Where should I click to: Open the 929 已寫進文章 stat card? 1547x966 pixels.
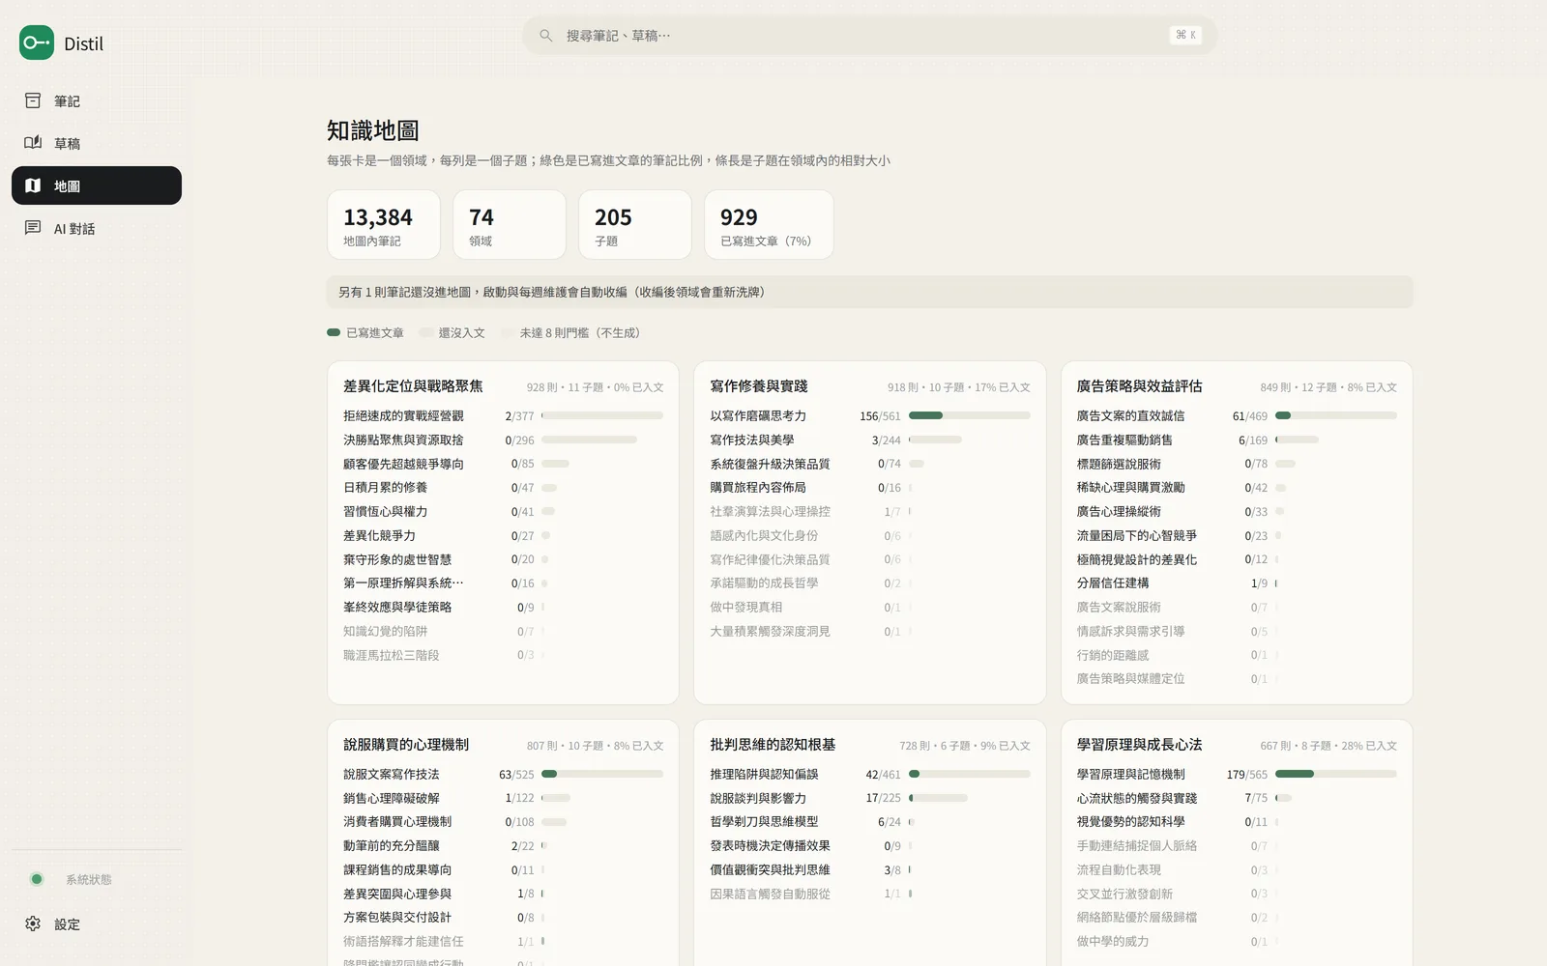[x=769, y=224]
